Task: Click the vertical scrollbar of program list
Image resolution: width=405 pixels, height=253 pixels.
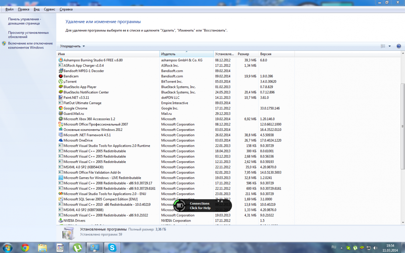Action: (x=402, y=126)
